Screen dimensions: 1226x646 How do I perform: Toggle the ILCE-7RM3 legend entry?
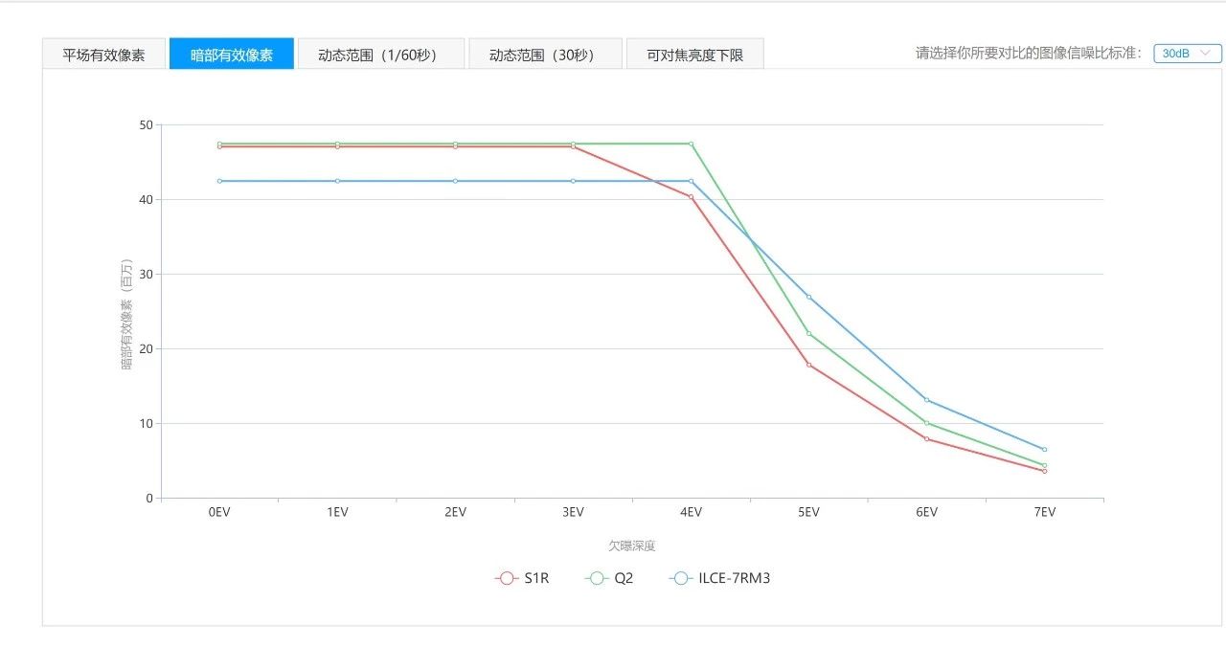coord(720,578)
